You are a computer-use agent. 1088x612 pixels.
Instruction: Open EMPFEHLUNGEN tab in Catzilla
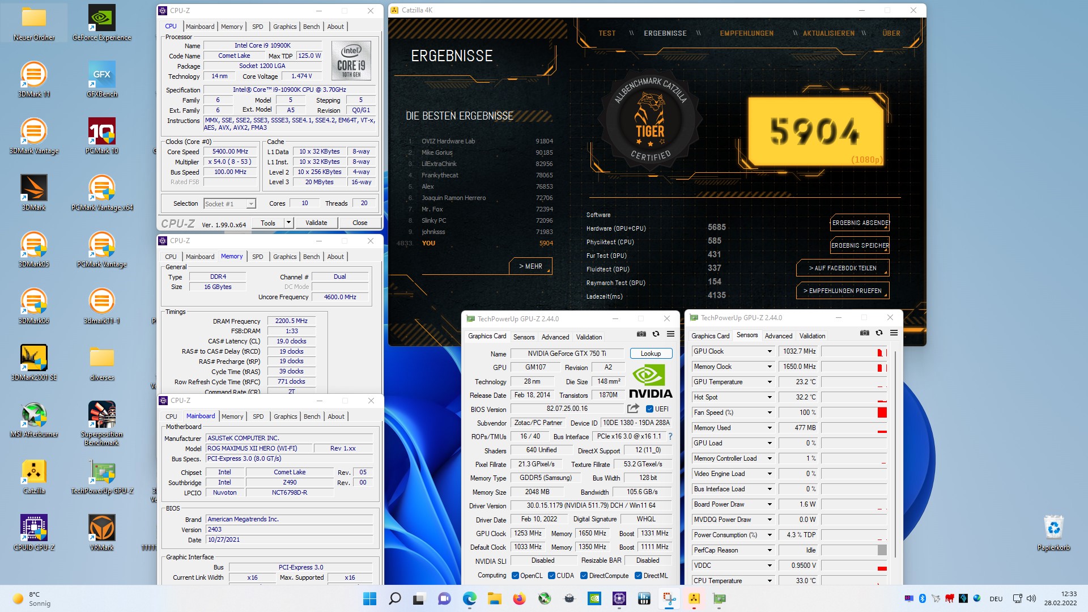coord(746,33)
